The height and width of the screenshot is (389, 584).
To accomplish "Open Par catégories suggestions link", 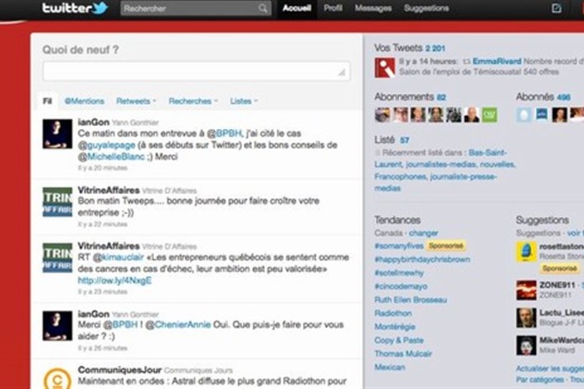I will coord(540,380).
